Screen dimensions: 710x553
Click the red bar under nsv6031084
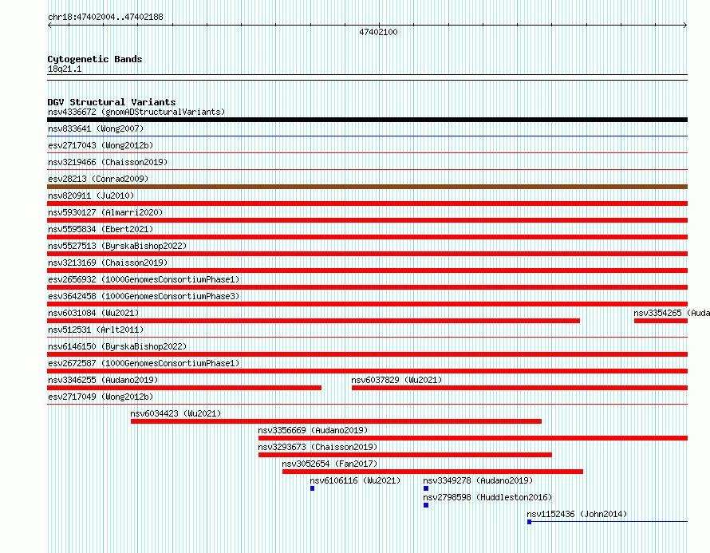(x=314, y=321)
